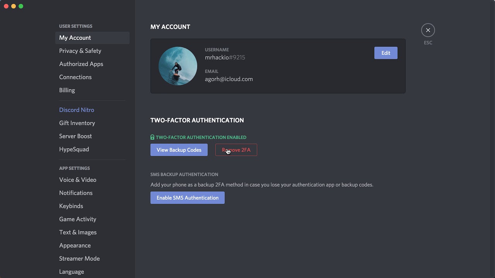Click the username mrhackio#9215

(x=225, y=58)
